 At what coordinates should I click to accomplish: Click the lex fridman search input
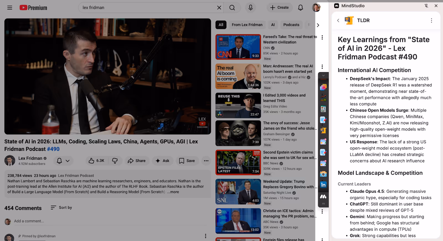click(x=148, y=8)
